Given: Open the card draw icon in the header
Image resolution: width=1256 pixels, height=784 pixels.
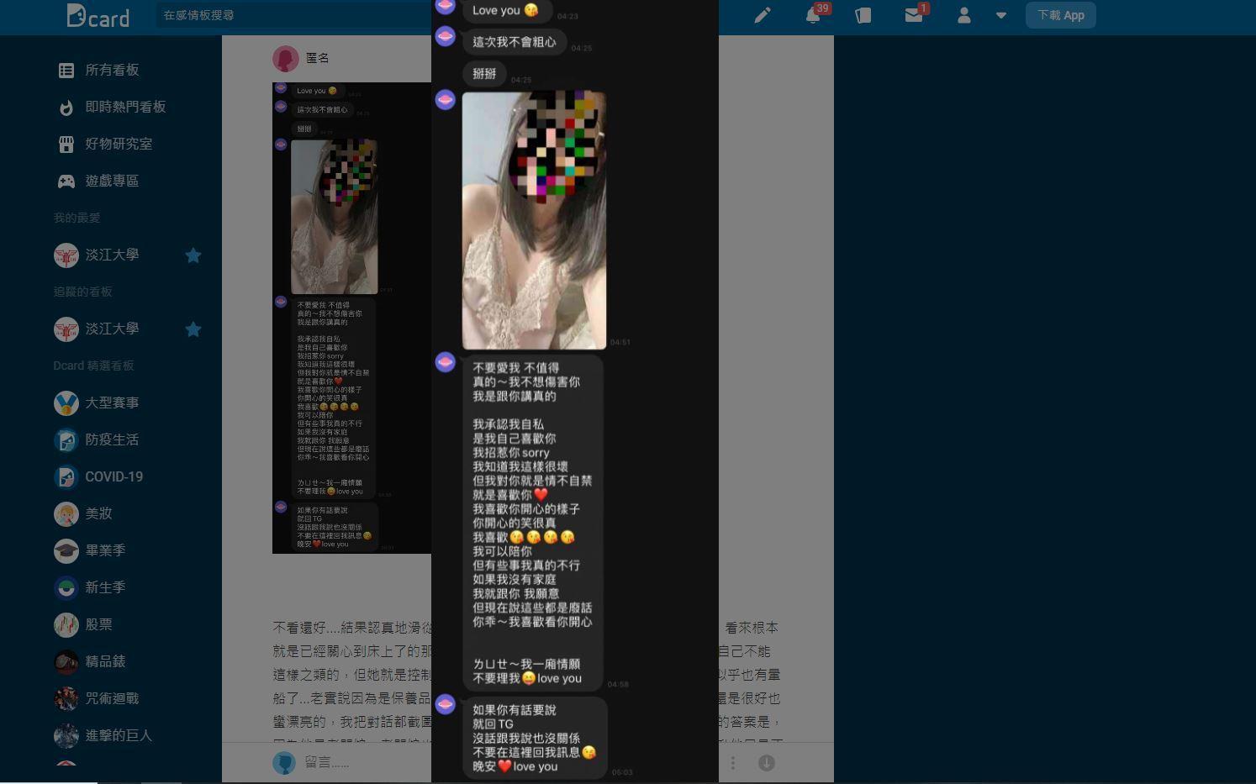Looking at the screenshot, I should (x=863, y=15).
